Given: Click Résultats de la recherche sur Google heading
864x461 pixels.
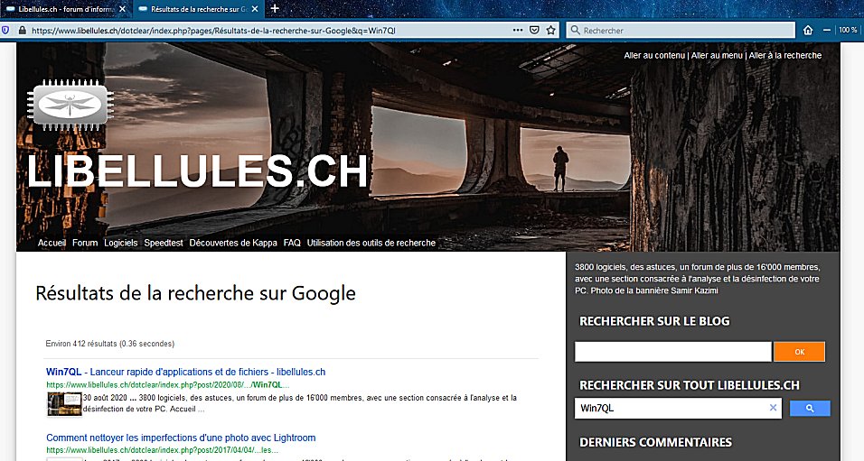Looking at the screenshot, I should click(x=195, y=293).
